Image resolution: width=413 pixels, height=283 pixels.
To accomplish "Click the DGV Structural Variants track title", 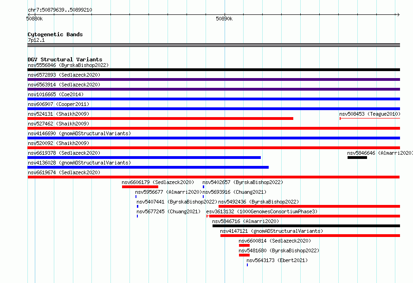I will tap(65, 59).
